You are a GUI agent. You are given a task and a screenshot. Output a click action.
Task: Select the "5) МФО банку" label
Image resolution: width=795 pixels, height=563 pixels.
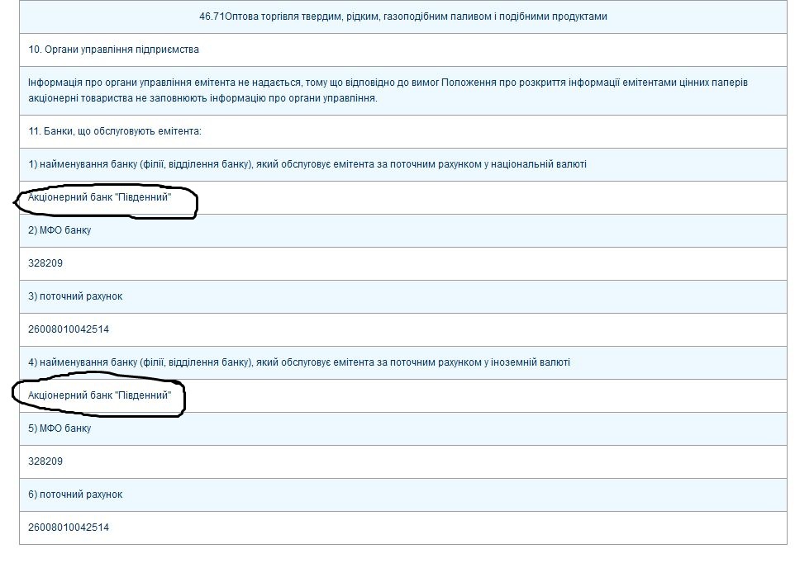click(60, 428)
